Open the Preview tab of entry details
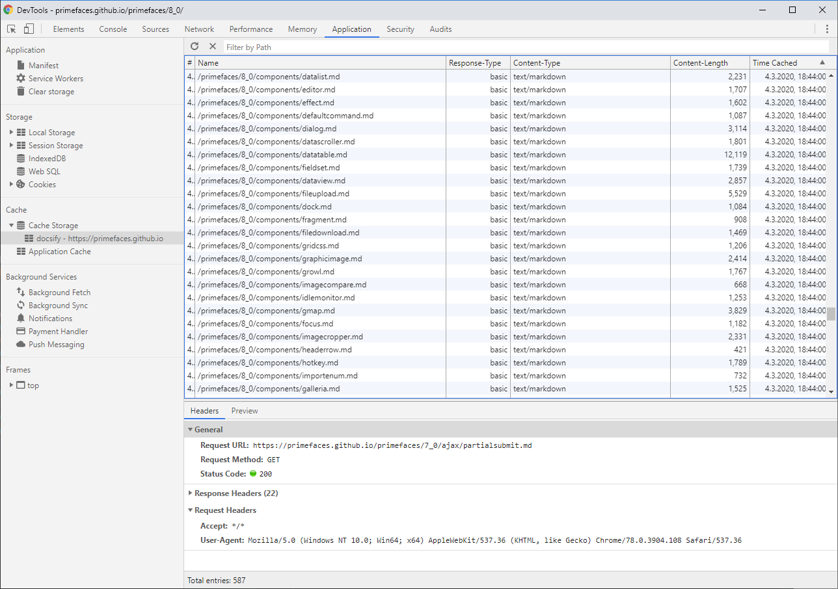The width and height of the screenshot is (838, 589). coord(245,411)
